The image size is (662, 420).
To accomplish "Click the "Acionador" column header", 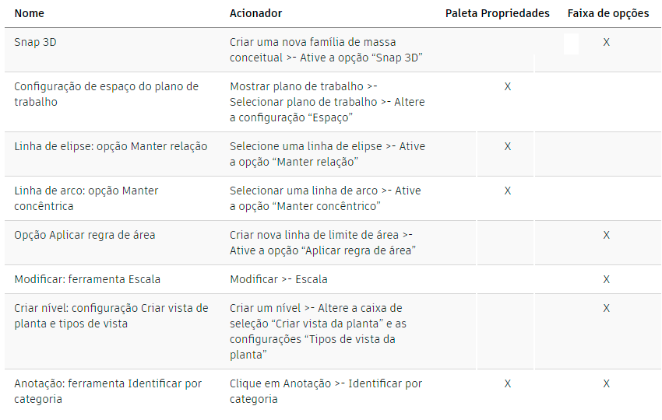I will pyautogui.click(x=255, y=13).
